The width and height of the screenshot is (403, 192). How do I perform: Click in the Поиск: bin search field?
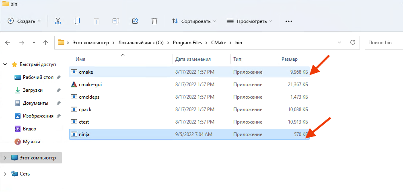click(x=384, y=43)
